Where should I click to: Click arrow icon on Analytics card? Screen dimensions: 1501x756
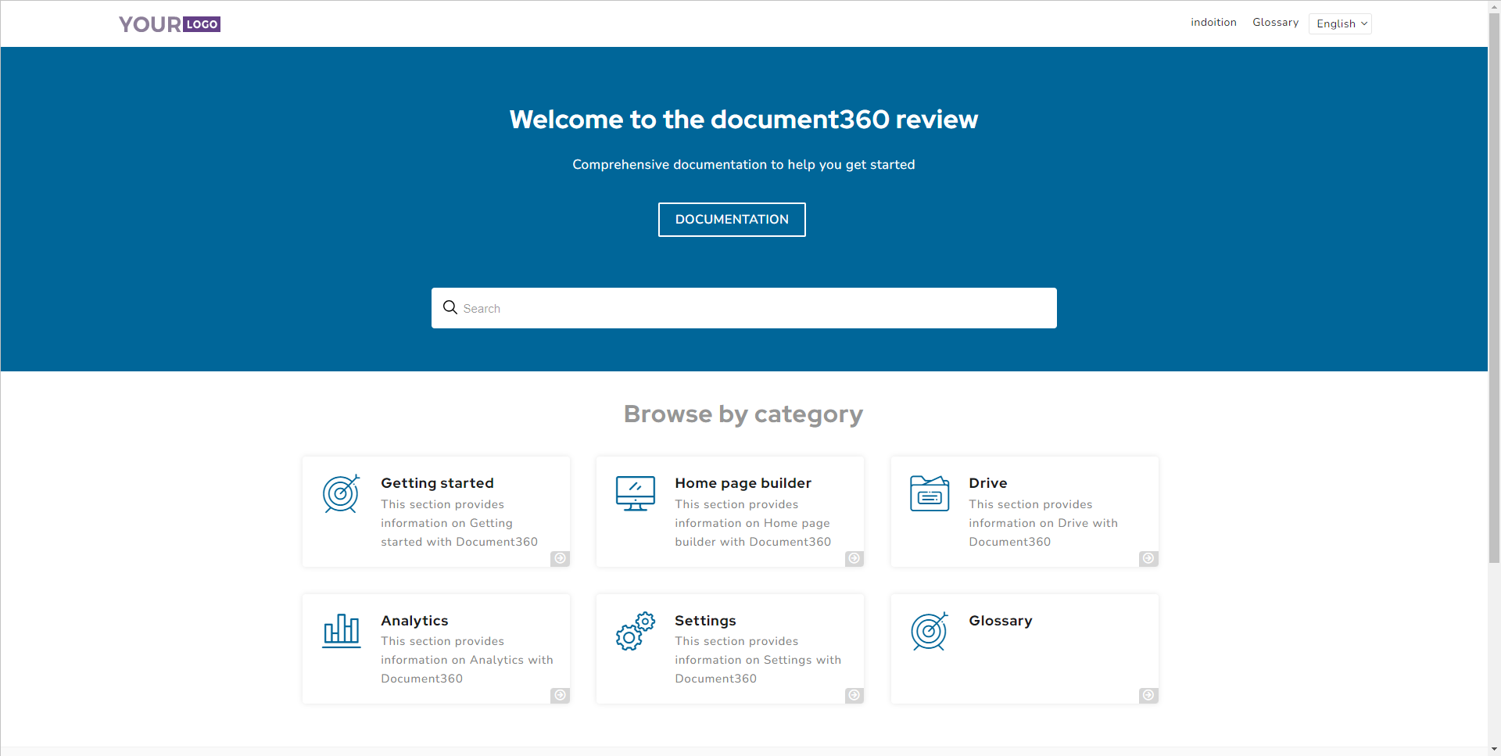[560, 695]
